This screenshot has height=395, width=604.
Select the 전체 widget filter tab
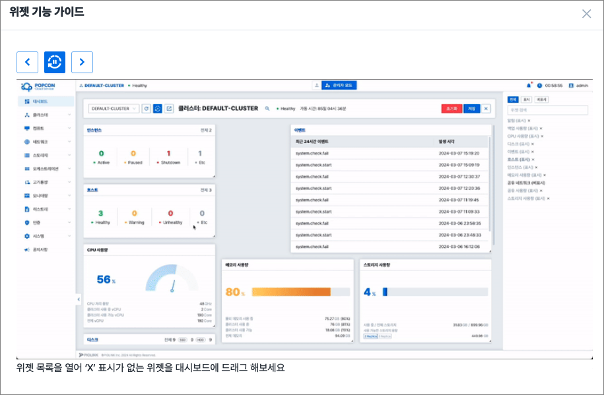[x=514, y=100]
